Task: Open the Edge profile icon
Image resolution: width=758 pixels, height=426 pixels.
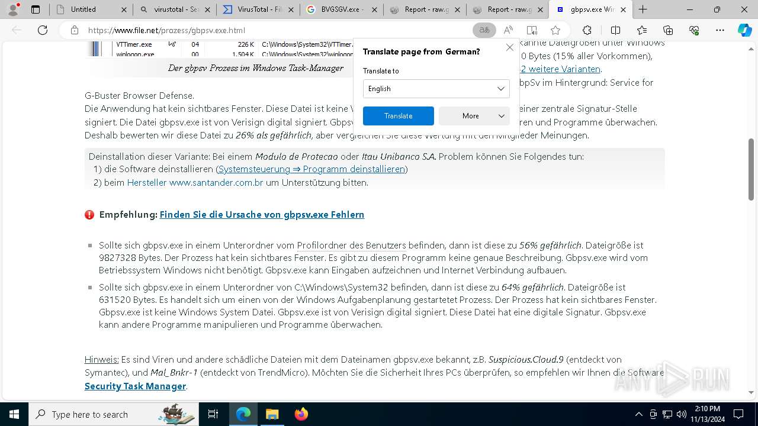Action: pyautogui.click(x=13, y=9)
